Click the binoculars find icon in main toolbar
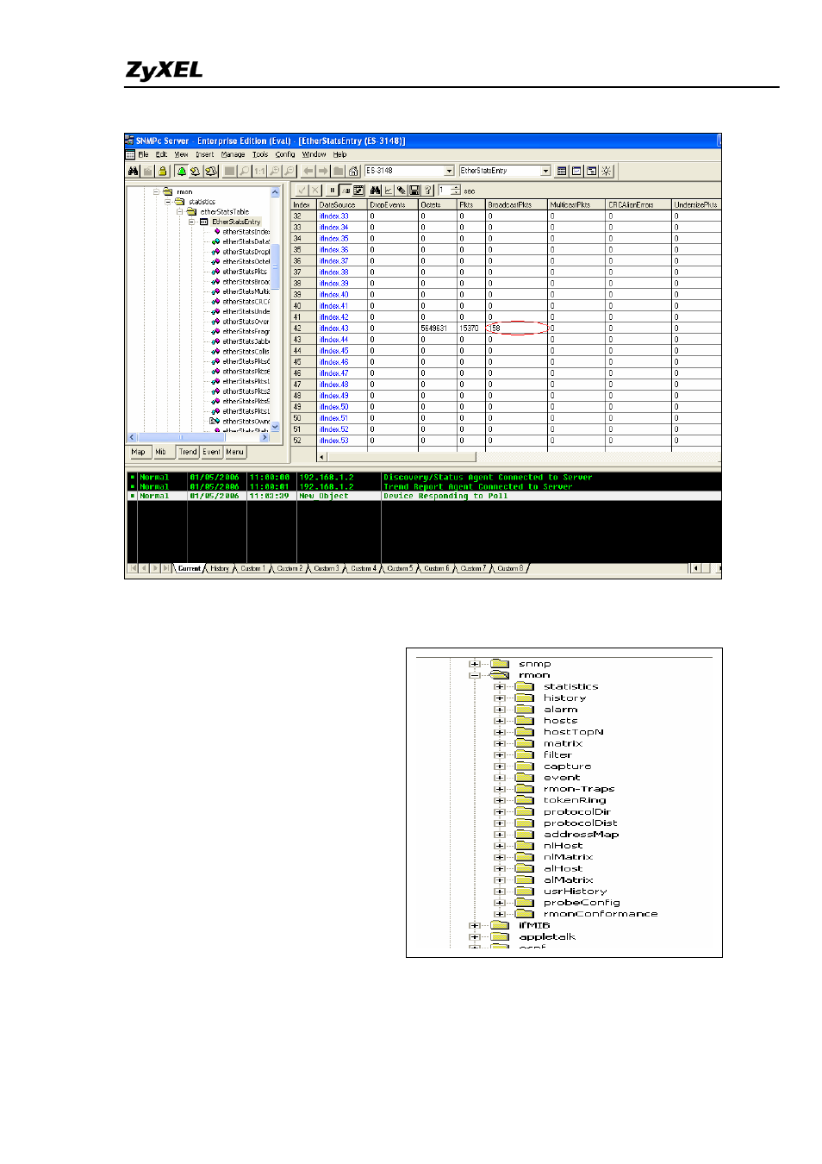Screen dimensions: 822x1164 (133, 171)
